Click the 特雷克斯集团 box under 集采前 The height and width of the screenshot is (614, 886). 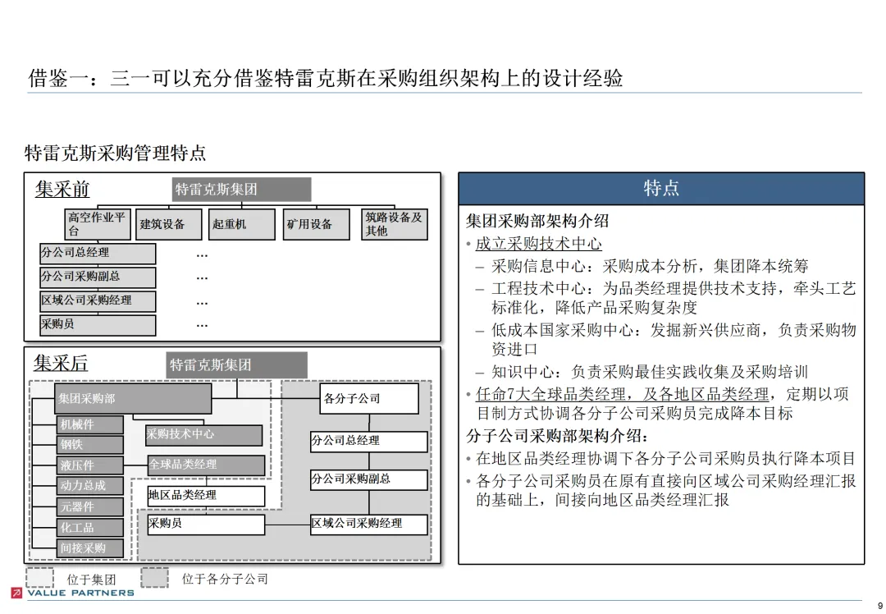tap(241, 190)
